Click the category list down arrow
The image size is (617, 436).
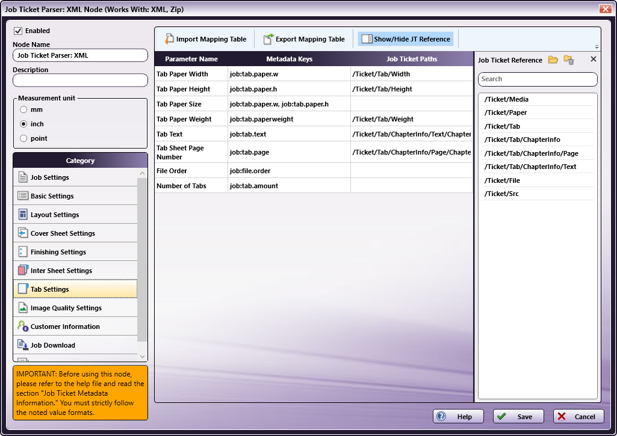tap(143, 357)
